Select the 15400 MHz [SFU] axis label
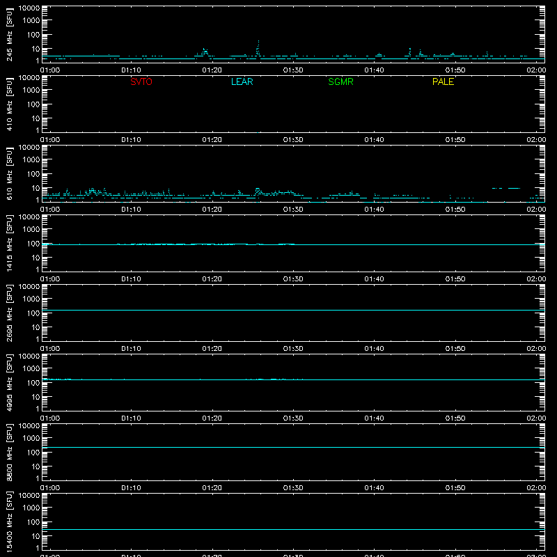This screenshot has height=557, width=557. 9,521
